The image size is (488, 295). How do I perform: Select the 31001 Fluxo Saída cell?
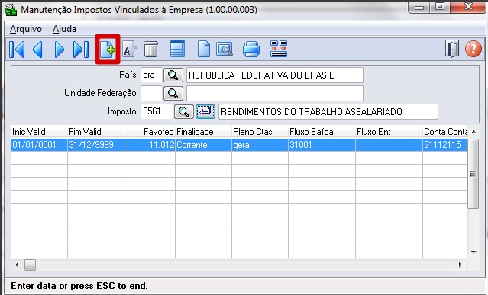point(322,145)
